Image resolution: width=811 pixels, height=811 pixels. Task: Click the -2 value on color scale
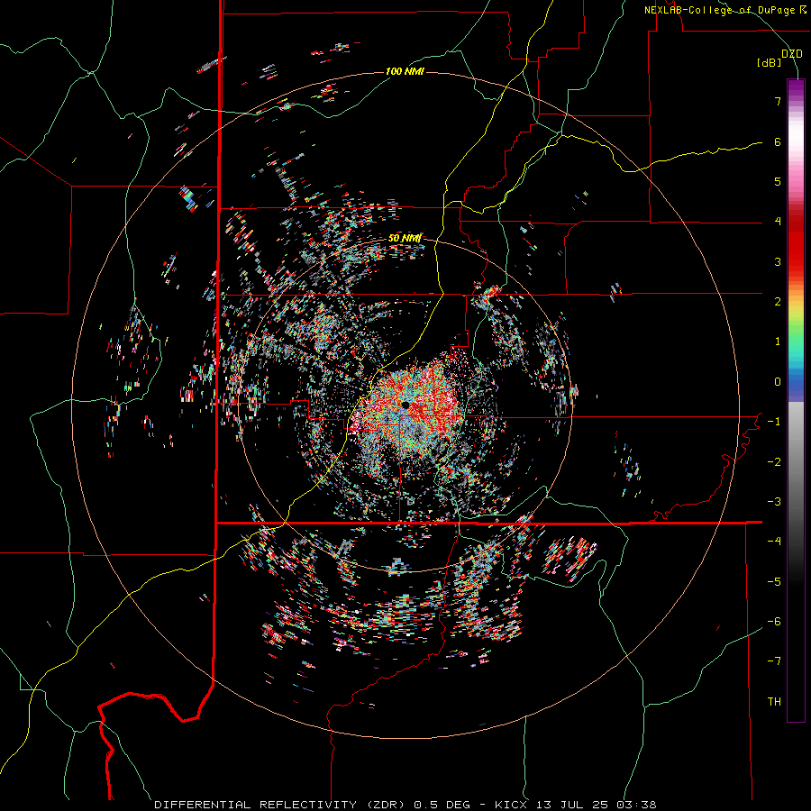[774, 462]
